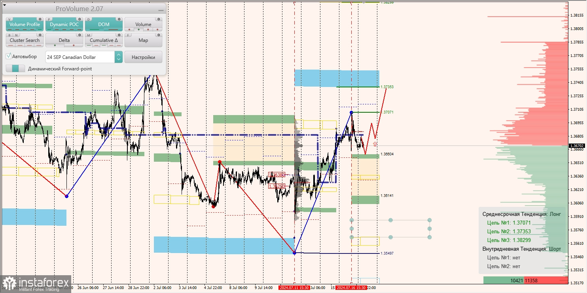Toggle Динамический Forward-point switch
The height and width of the screenshot is (293, 587).
coord(15,68)
